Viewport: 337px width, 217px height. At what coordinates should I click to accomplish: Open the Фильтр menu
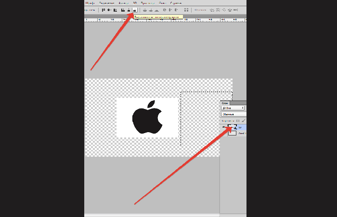[x=124, y=3]
